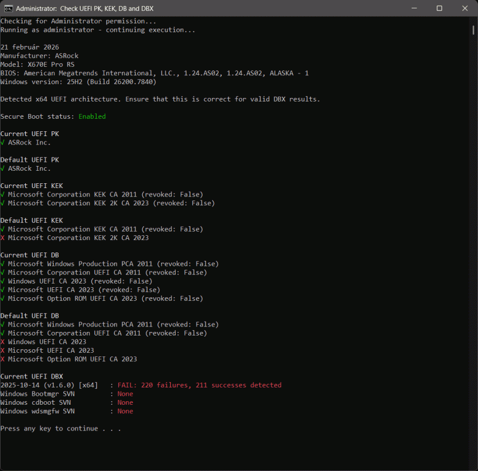The height and width of the screenshot is (471, 478).
Task: Click 'Running as administrator - continuing execution...' line
Action: [x=97, y=30]
